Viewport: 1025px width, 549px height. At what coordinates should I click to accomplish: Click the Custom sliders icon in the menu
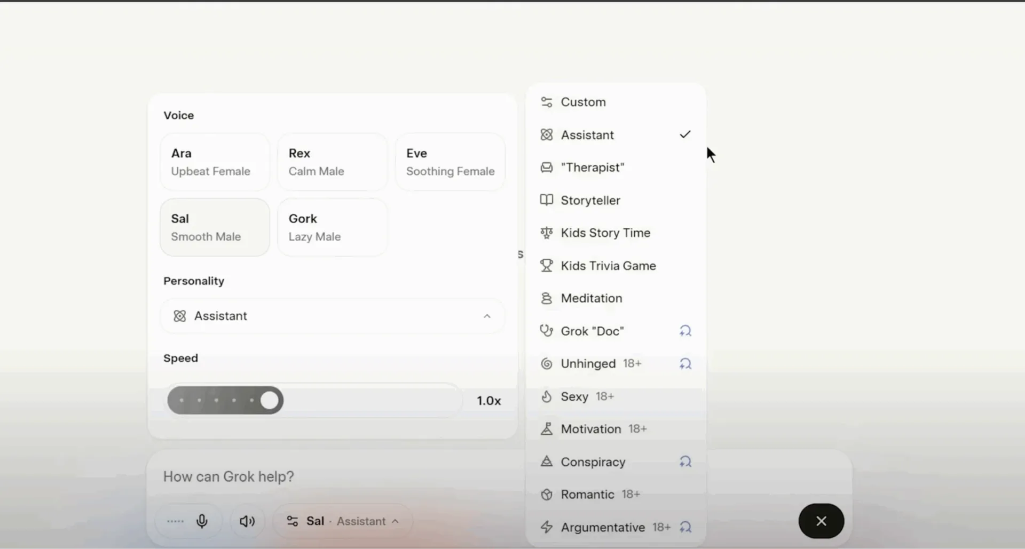pos(546,102)
